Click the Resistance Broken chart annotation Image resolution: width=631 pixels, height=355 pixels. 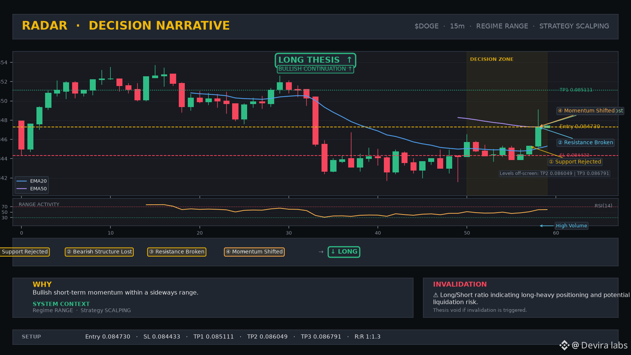click(586, 142)
